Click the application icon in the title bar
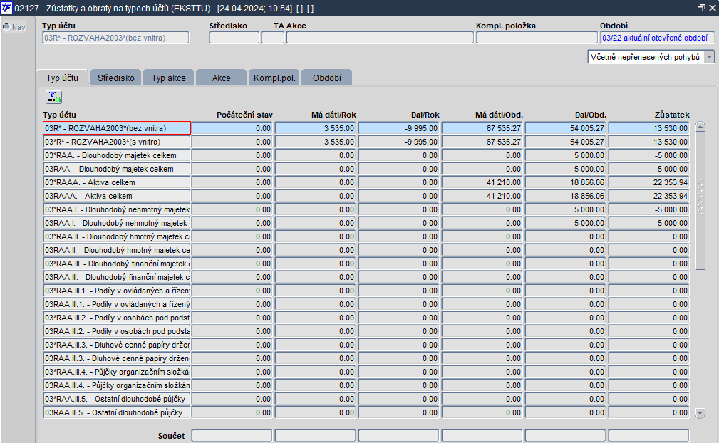The height and width of the screenshot is (443, 719). click(6, 8)
